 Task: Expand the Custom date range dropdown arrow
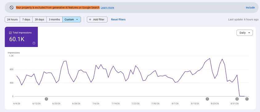tap(77, 19)
